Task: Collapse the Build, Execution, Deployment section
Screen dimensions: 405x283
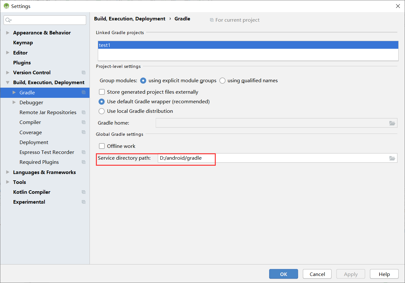Action: 8,82
